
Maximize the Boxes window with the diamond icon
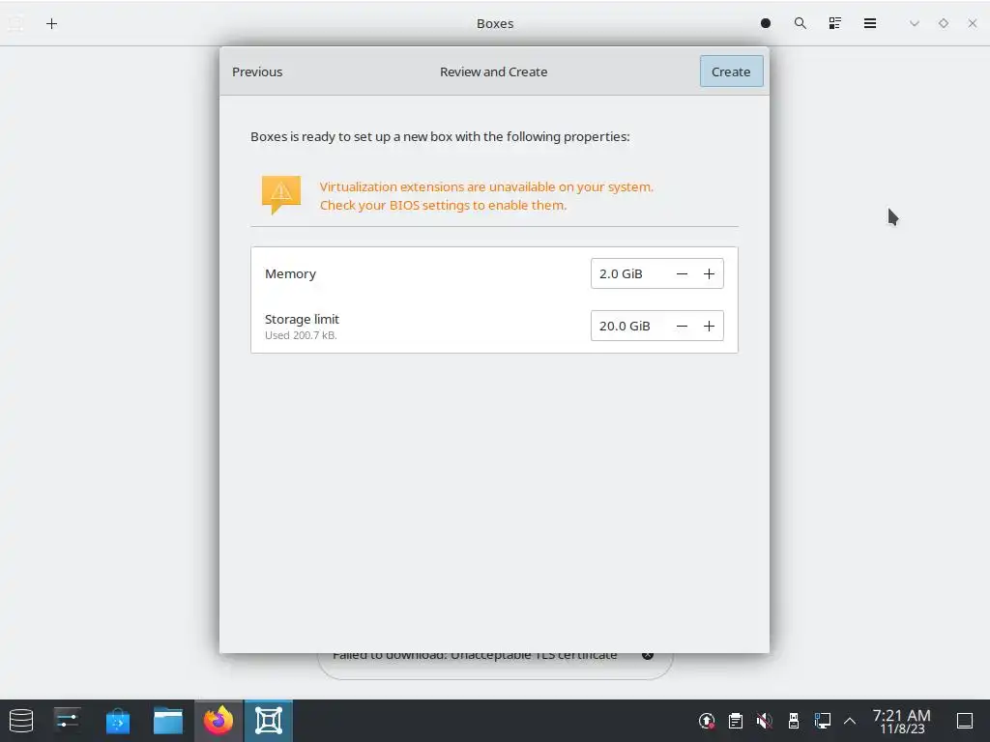944,23
